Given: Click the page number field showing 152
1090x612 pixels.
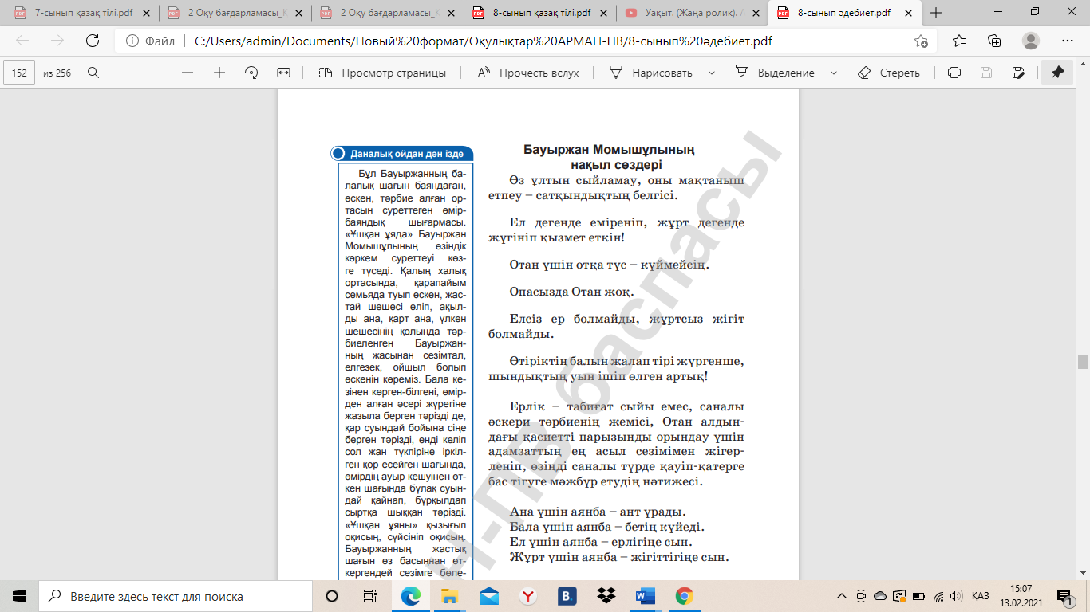Looking at the screenshot, I should [19, 73].
